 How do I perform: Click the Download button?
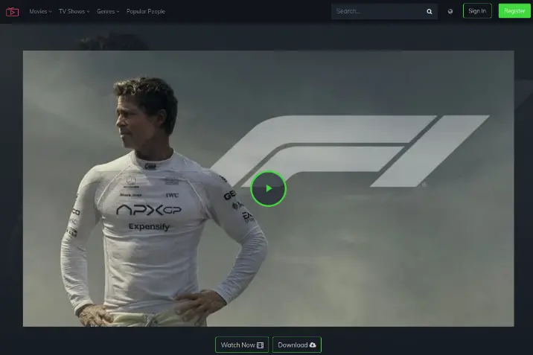tap(297, 345)
